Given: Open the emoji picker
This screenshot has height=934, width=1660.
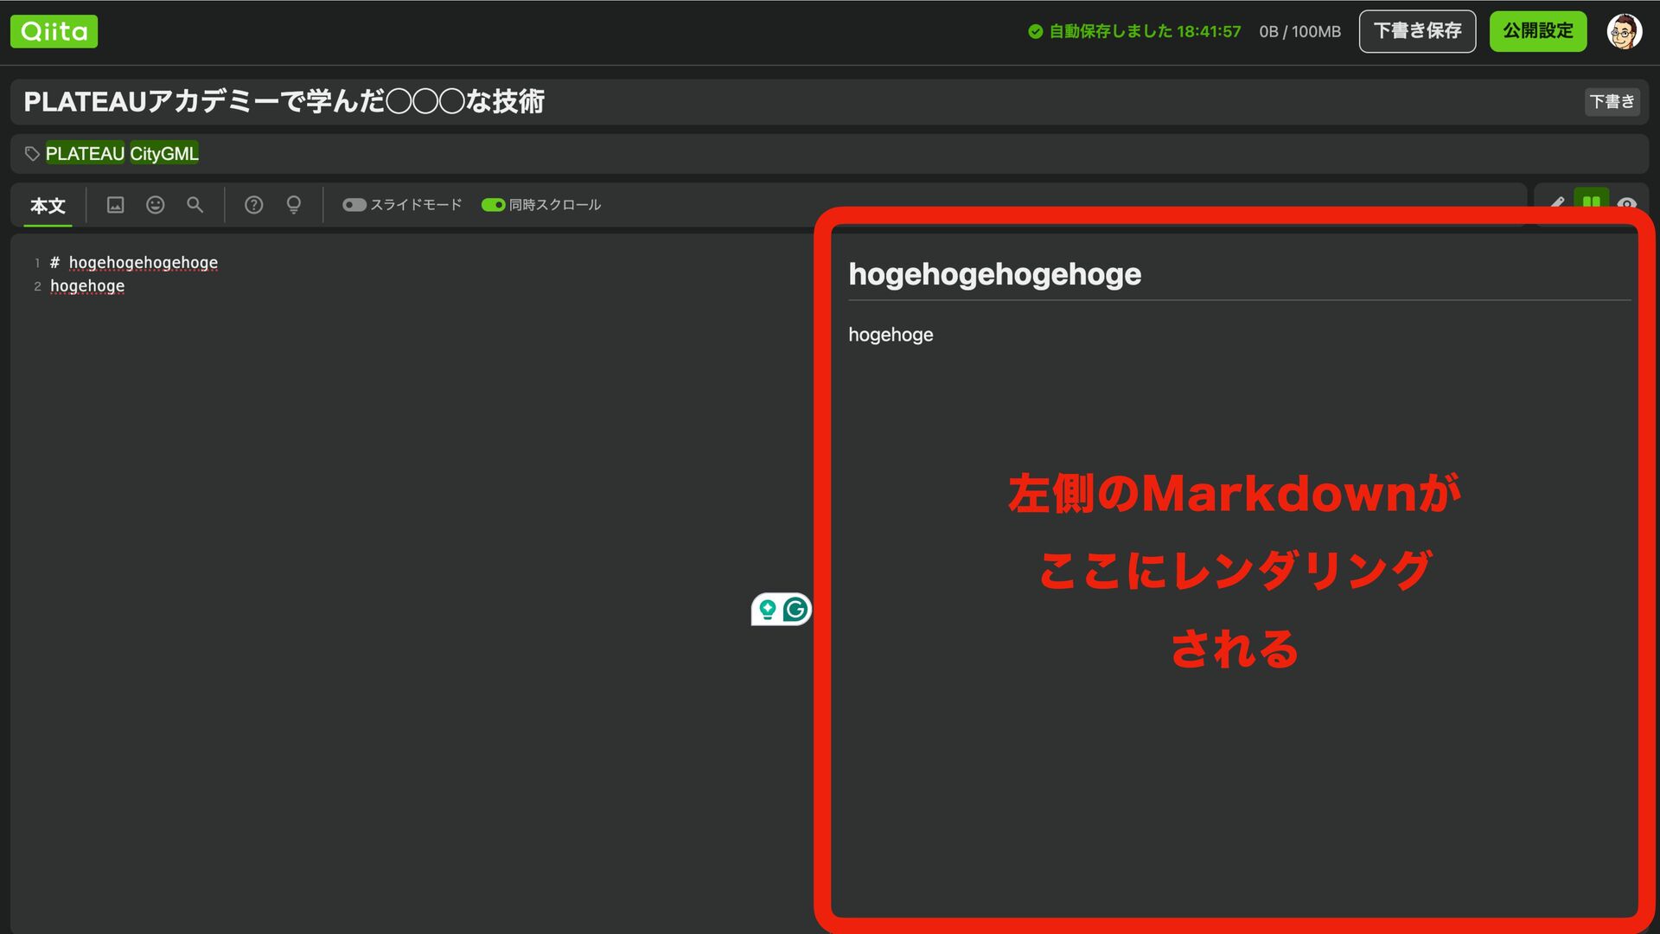Looking at the screenshot, I should pyautogui.click(x=156, y=205).
